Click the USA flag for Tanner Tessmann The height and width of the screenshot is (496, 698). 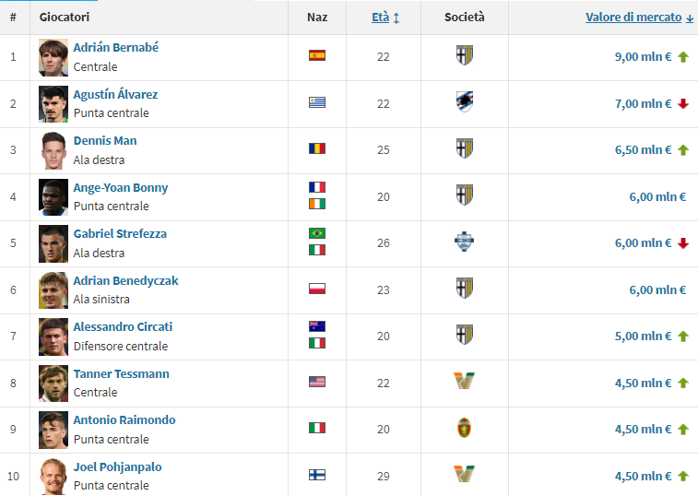pyautogui.click(x=317, y=383)
